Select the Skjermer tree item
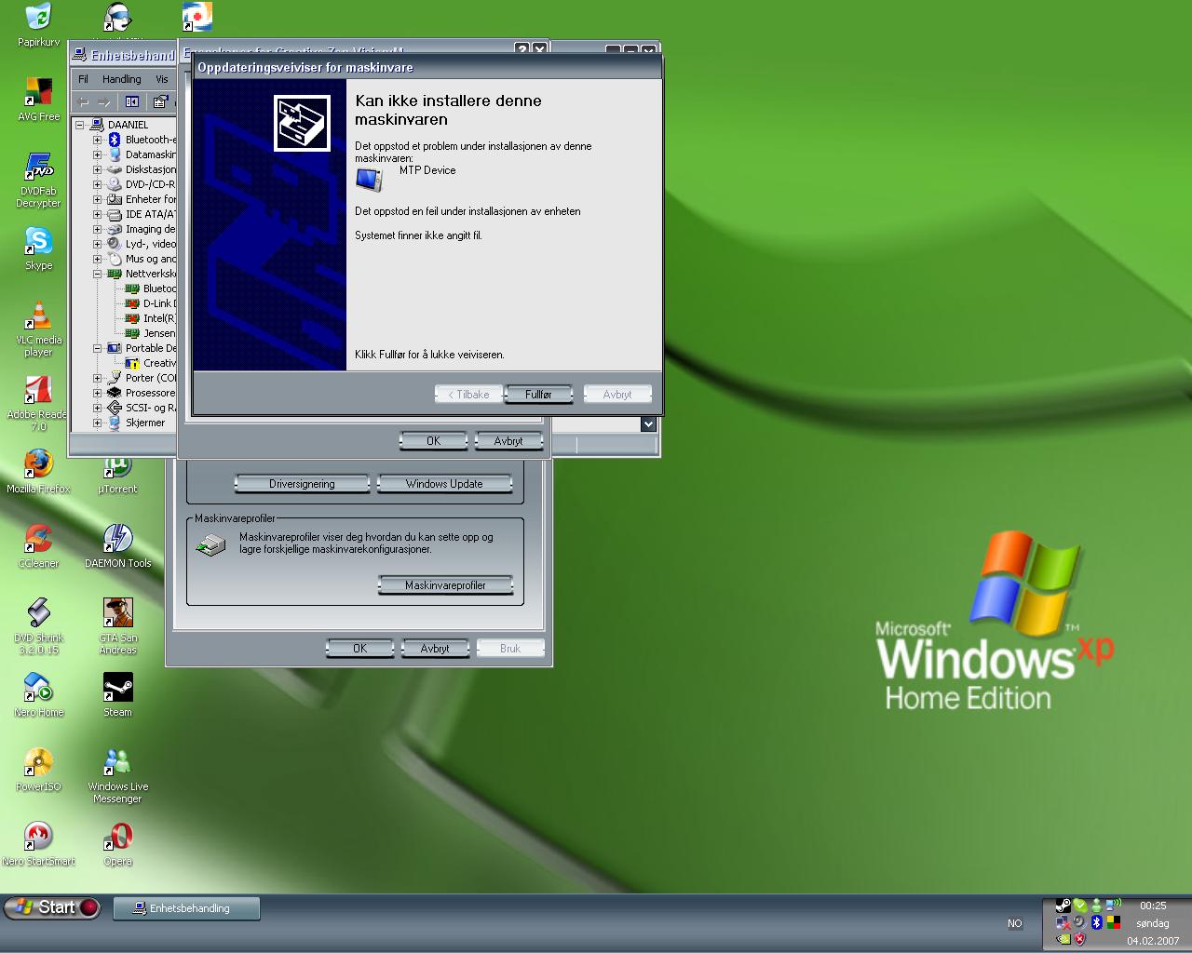The image size is (1192, 953). pos(145,423)
